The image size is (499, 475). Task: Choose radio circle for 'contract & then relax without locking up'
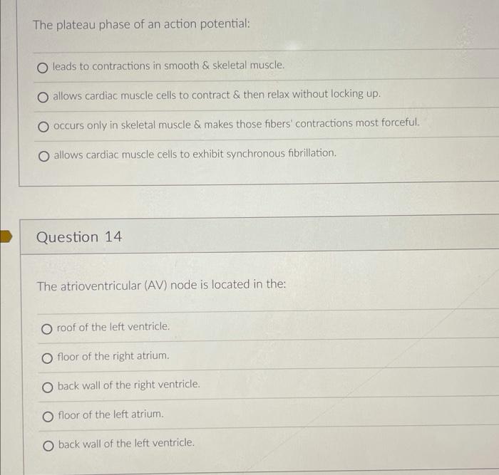(43, 98)
